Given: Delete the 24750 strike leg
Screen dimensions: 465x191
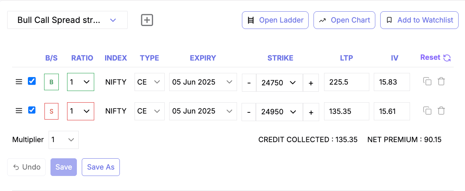Looking at the screenshot, I should [441, 82].
